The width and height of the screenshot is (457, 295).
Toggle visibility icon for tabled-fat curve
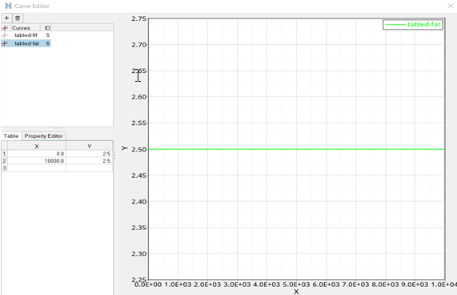point(4,43)
